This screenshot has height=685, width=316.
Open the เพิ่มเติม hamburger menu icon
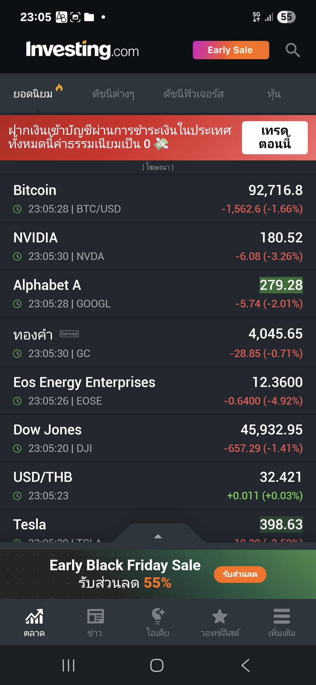click(x=281, y=616)
